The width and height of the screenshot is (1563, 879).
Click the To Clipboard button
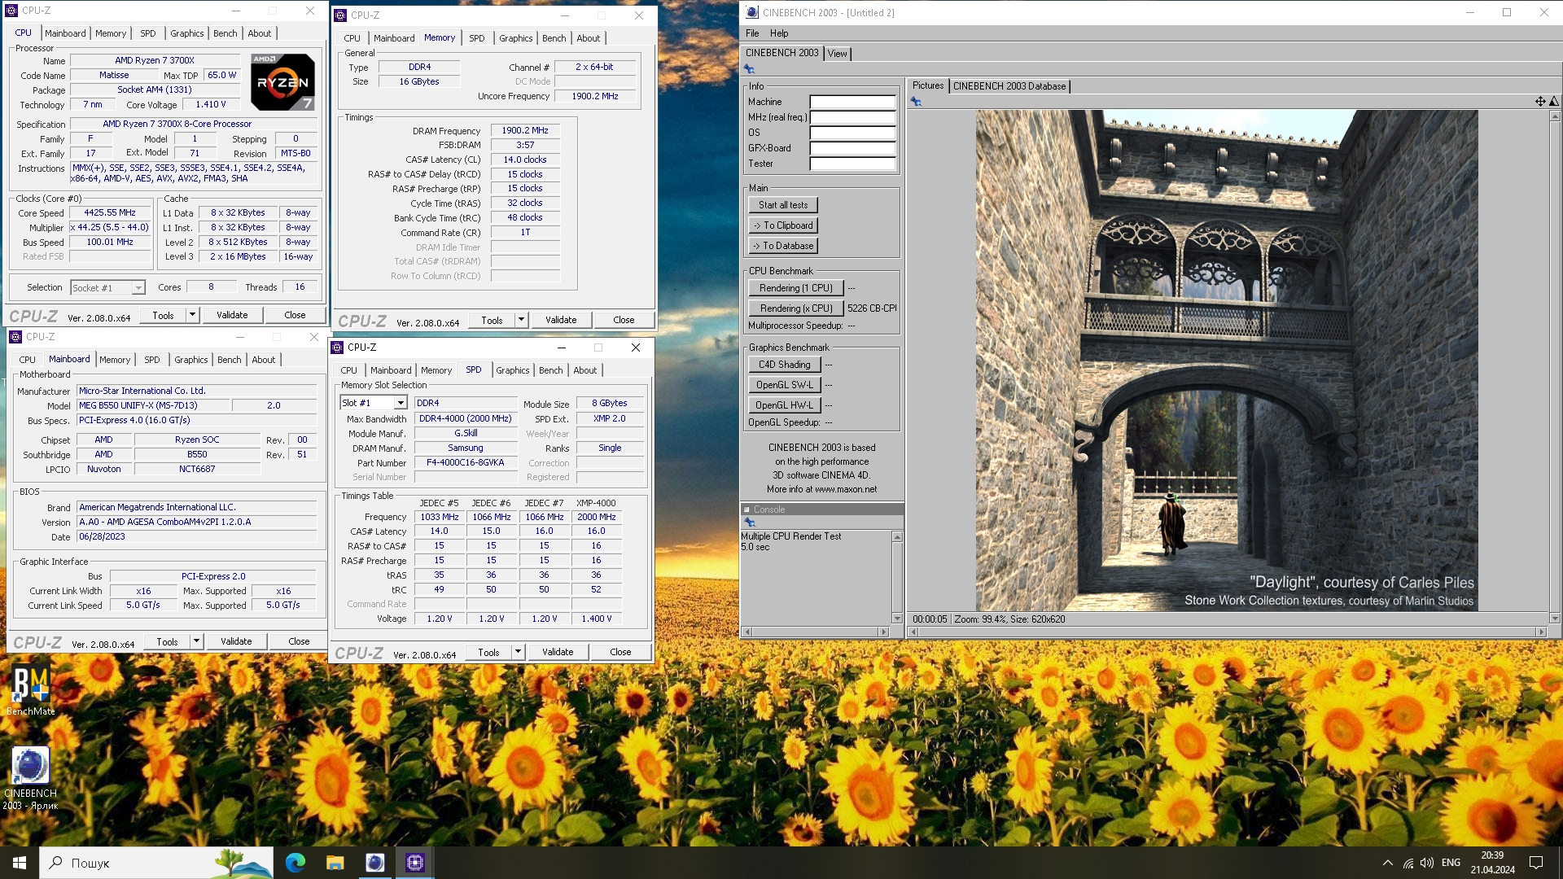coord(783,225)
